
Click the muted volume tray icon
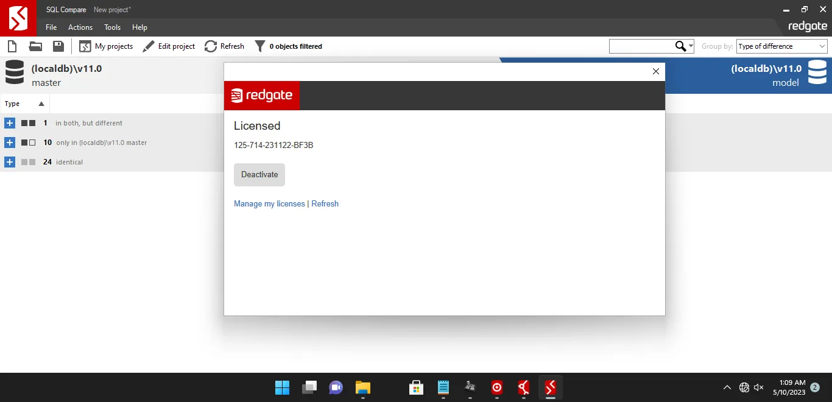coord(759,387)
